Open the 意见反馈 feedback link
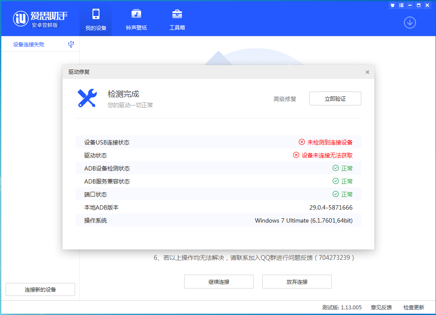This screenshot has width=436, height=315. [x=381, y=307]
